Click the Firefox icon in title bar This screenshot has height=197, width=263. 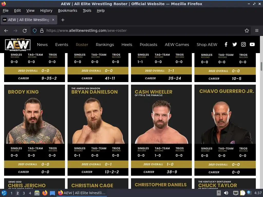pyautogui.click(x=4, y=4)
